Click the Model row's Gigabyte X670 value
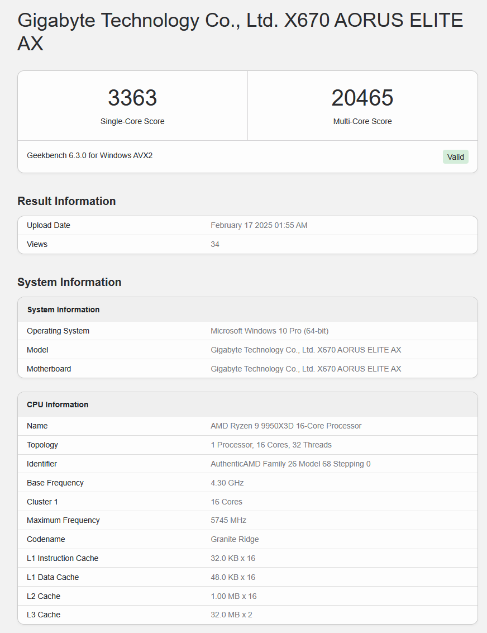487x633 pixels. tap(306, 350)
